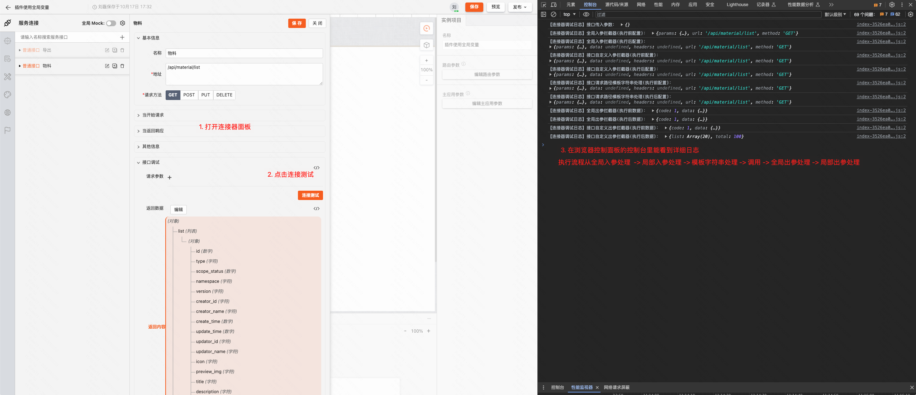Screen dimensions: 916x395
Task: Edit the 导出 interface row
Action: click(107, 50)
